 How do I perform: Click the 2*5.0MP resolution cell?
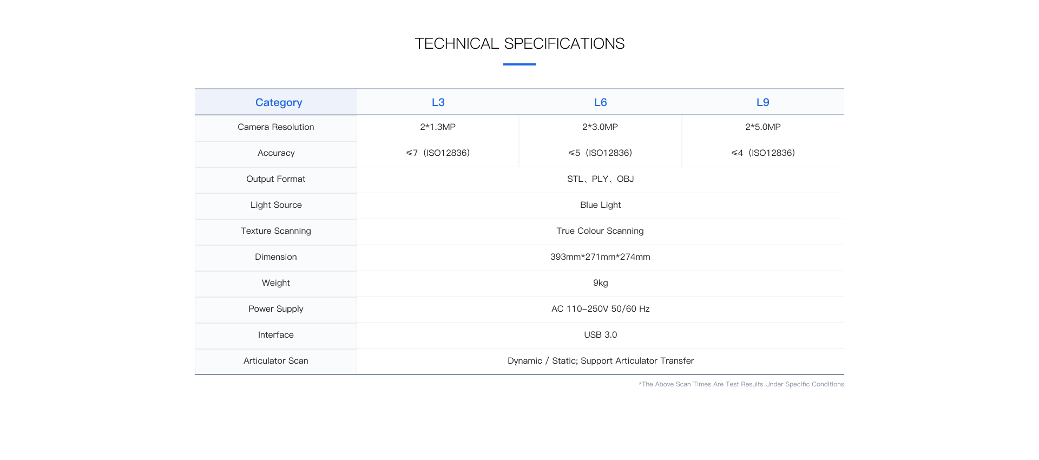(x=762, y=127)
